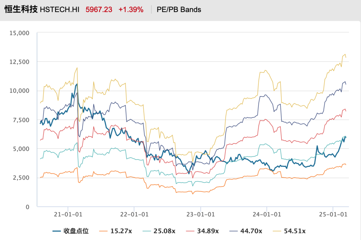Click the 5967.23 index price
The height and width of the screenshot is (240, 361).
click(99, 10)
